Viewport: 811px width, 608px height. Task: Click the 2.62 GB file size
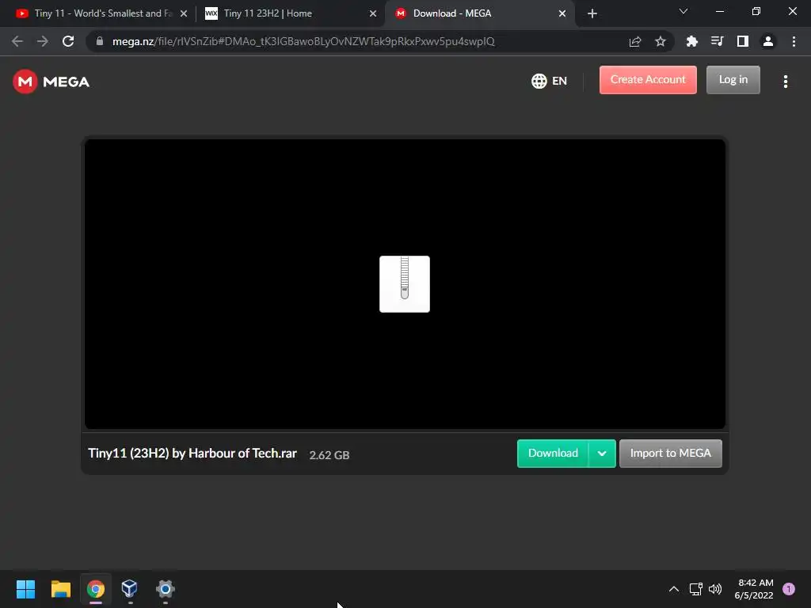click(x=329, y=455)
